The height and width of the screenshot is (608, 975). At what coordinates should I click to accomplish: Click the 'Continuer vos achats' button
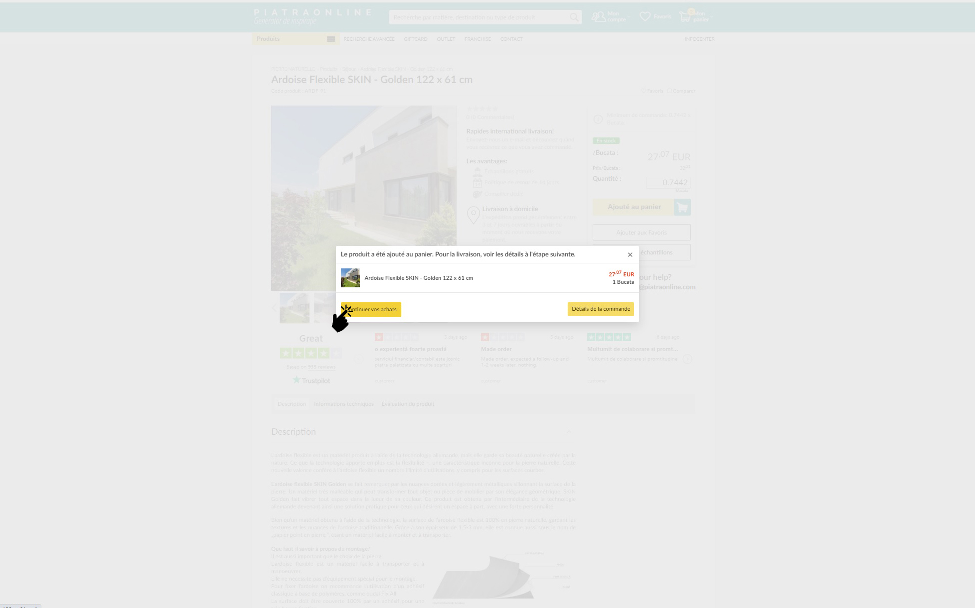(371, 309)
